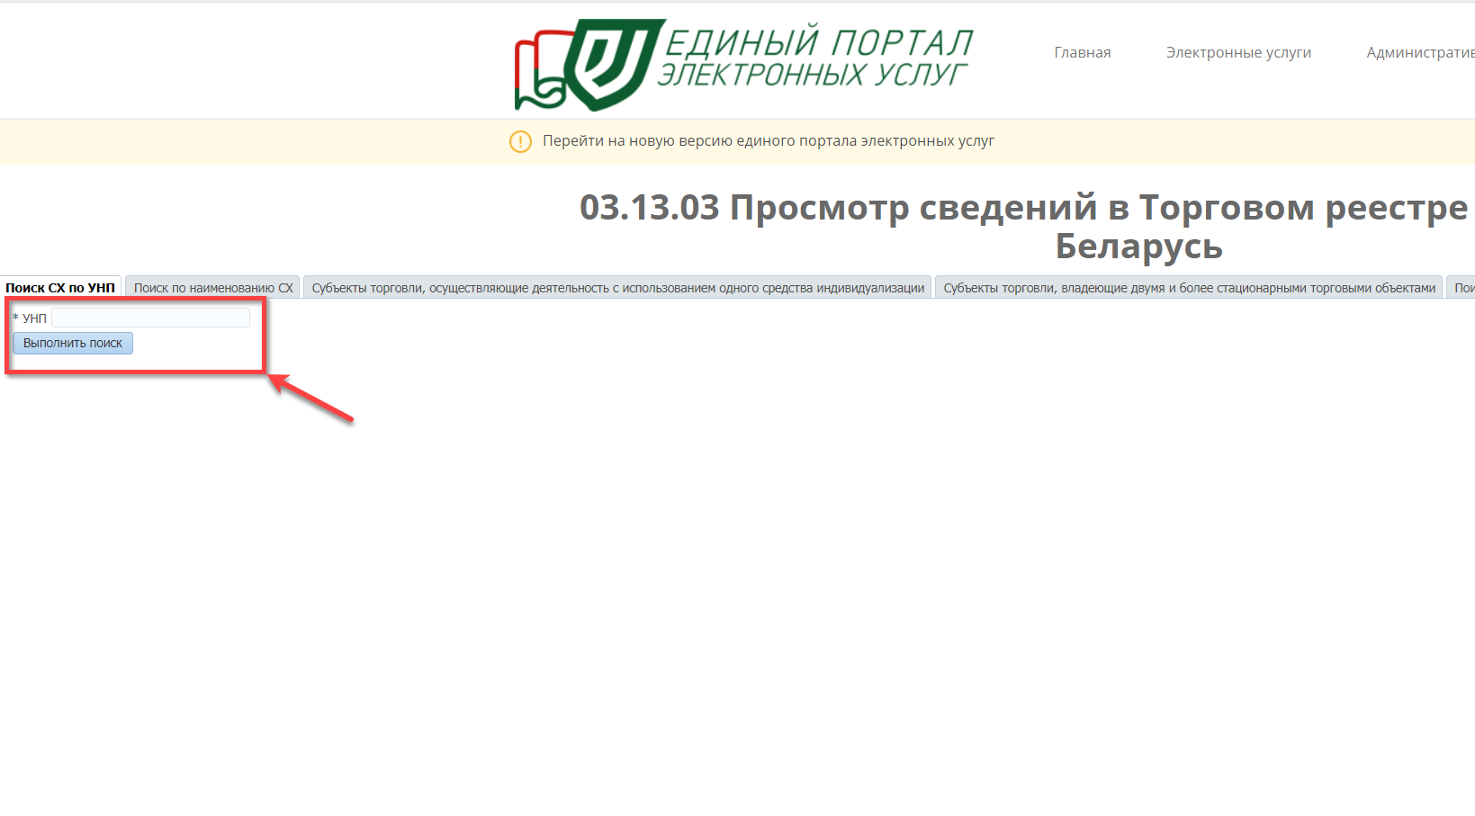Open the Административные menu item at right edge
This screenshot has width=1475, height=816.
click(1420, 52)
